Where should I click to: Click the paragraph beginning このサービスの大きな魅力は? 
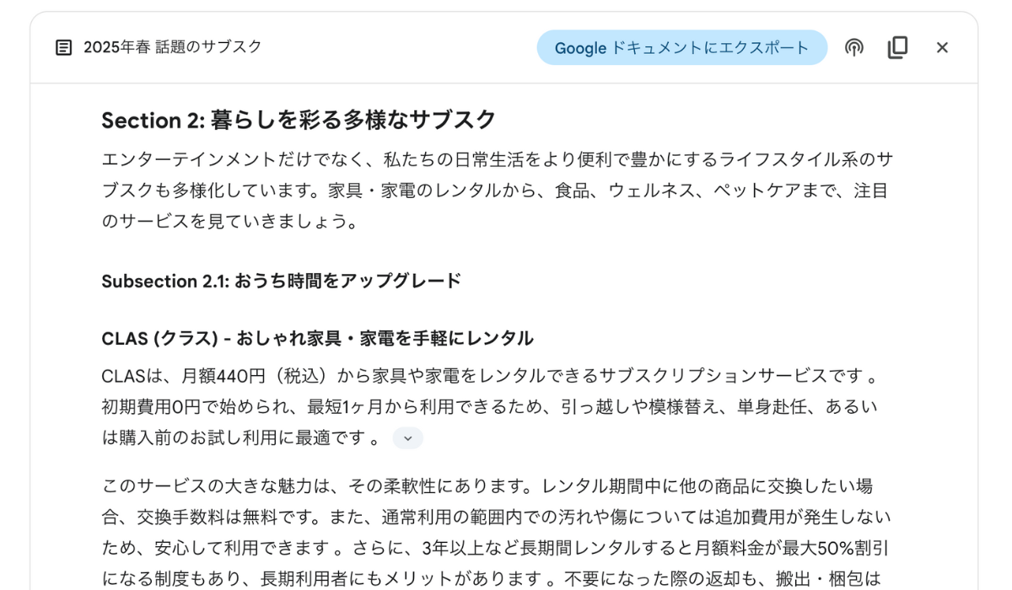(497, 533)
